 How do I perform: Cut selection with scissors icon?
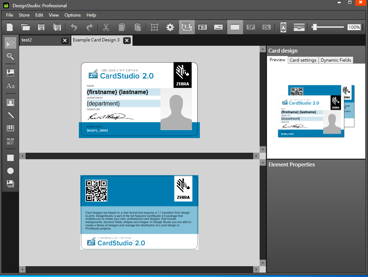(106, 27)
